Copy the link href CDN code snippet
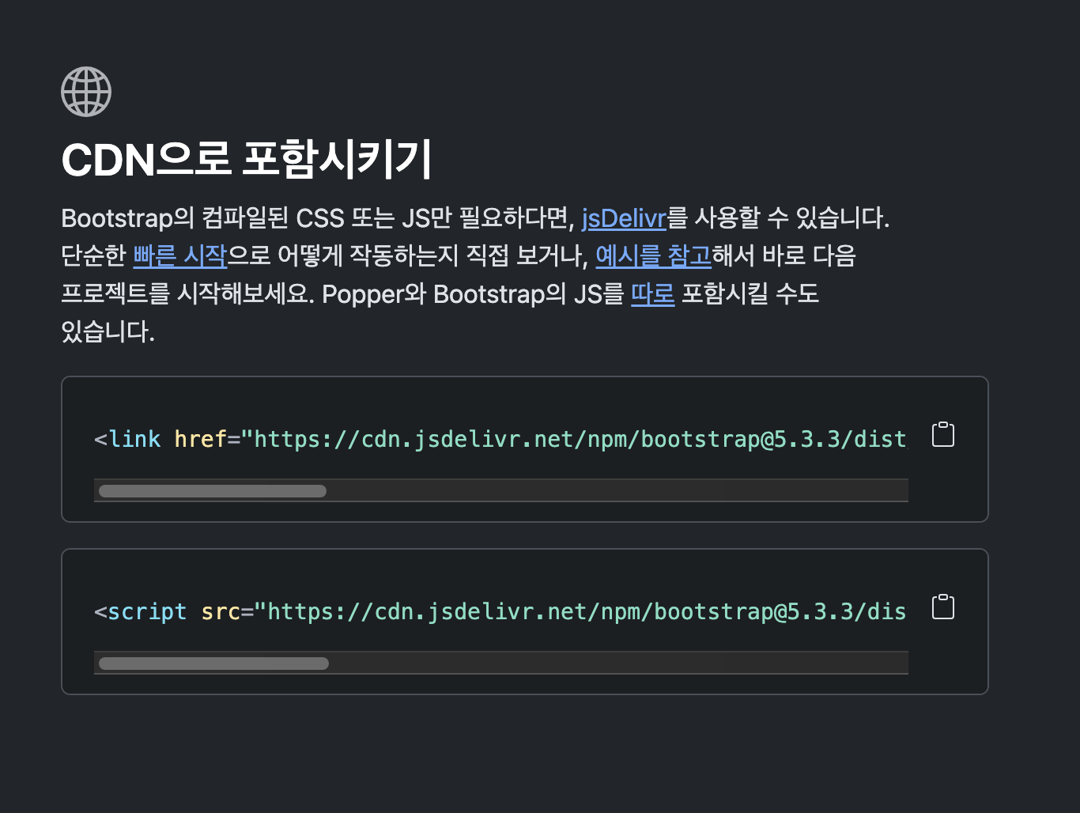 [943, 434]
